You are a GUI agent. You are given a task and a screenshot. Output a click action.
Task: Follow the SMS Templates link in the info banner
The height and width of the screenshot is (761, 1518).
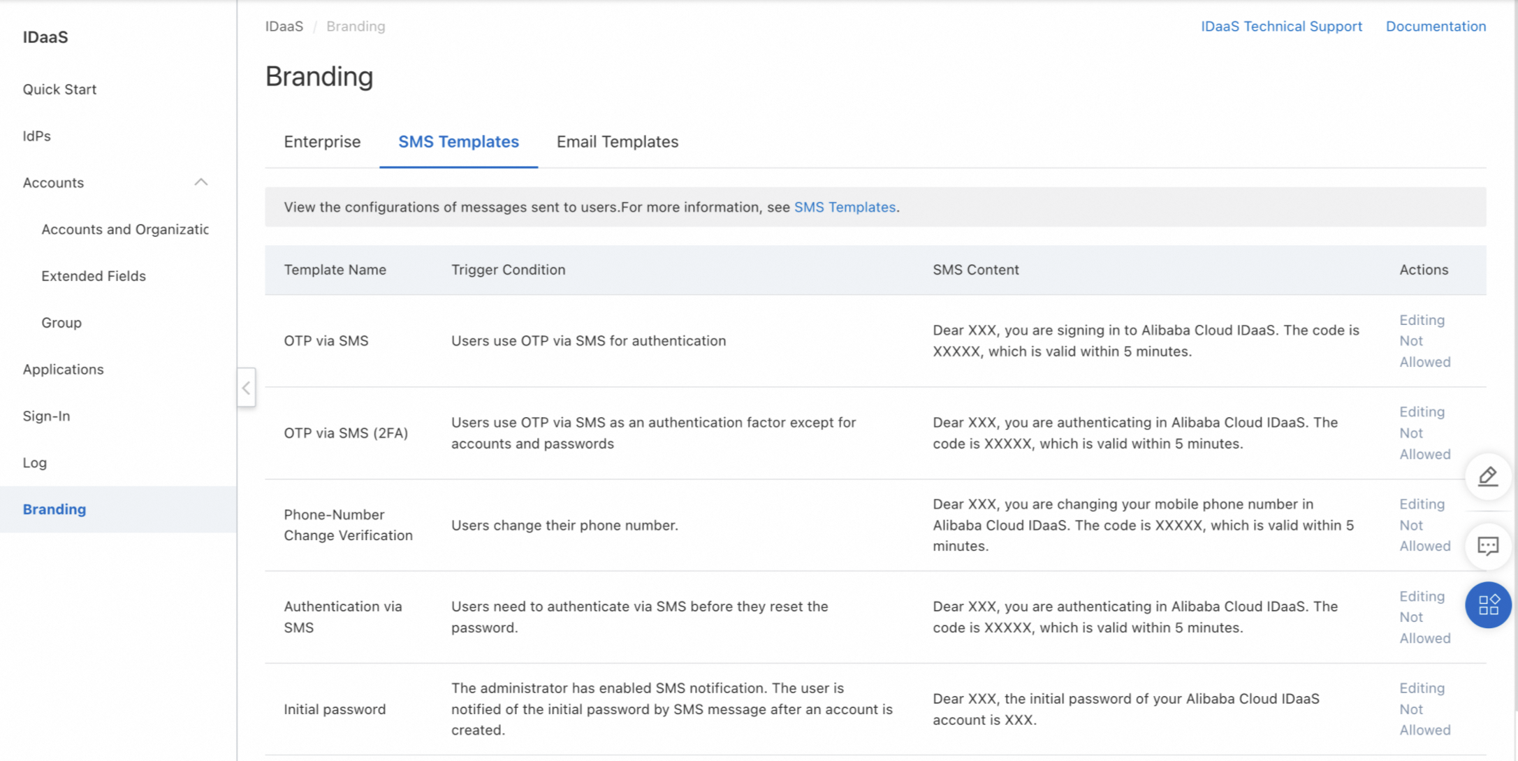pyautogui.click(x=845, y=208)
